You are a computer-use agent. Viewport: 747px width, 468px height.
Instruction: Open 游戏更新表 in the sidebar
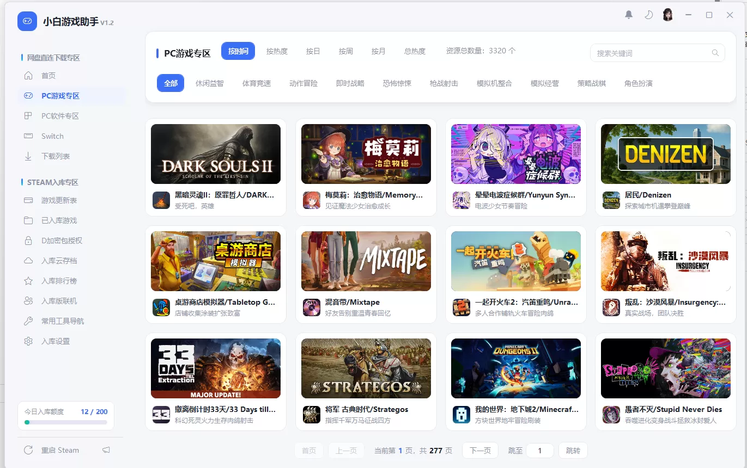pos(59,200)
